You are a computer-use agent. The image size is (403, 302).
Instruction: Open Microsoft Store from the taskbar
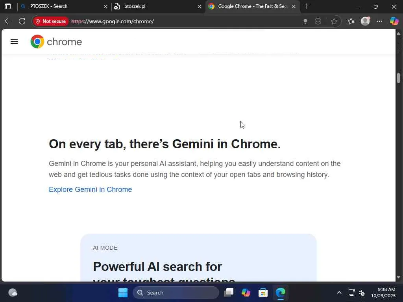click(263, 293)
